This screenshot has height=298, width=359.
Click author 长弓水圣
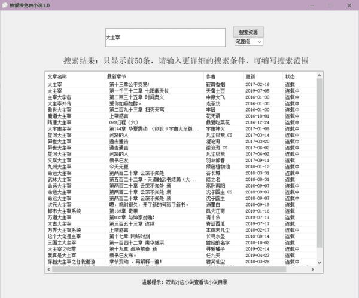click(x=215, y=236)
